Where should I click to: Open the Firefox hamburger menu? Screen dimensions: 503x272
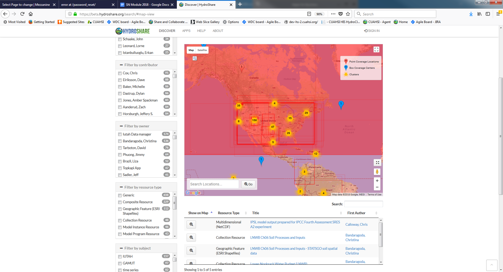point(498,14)
